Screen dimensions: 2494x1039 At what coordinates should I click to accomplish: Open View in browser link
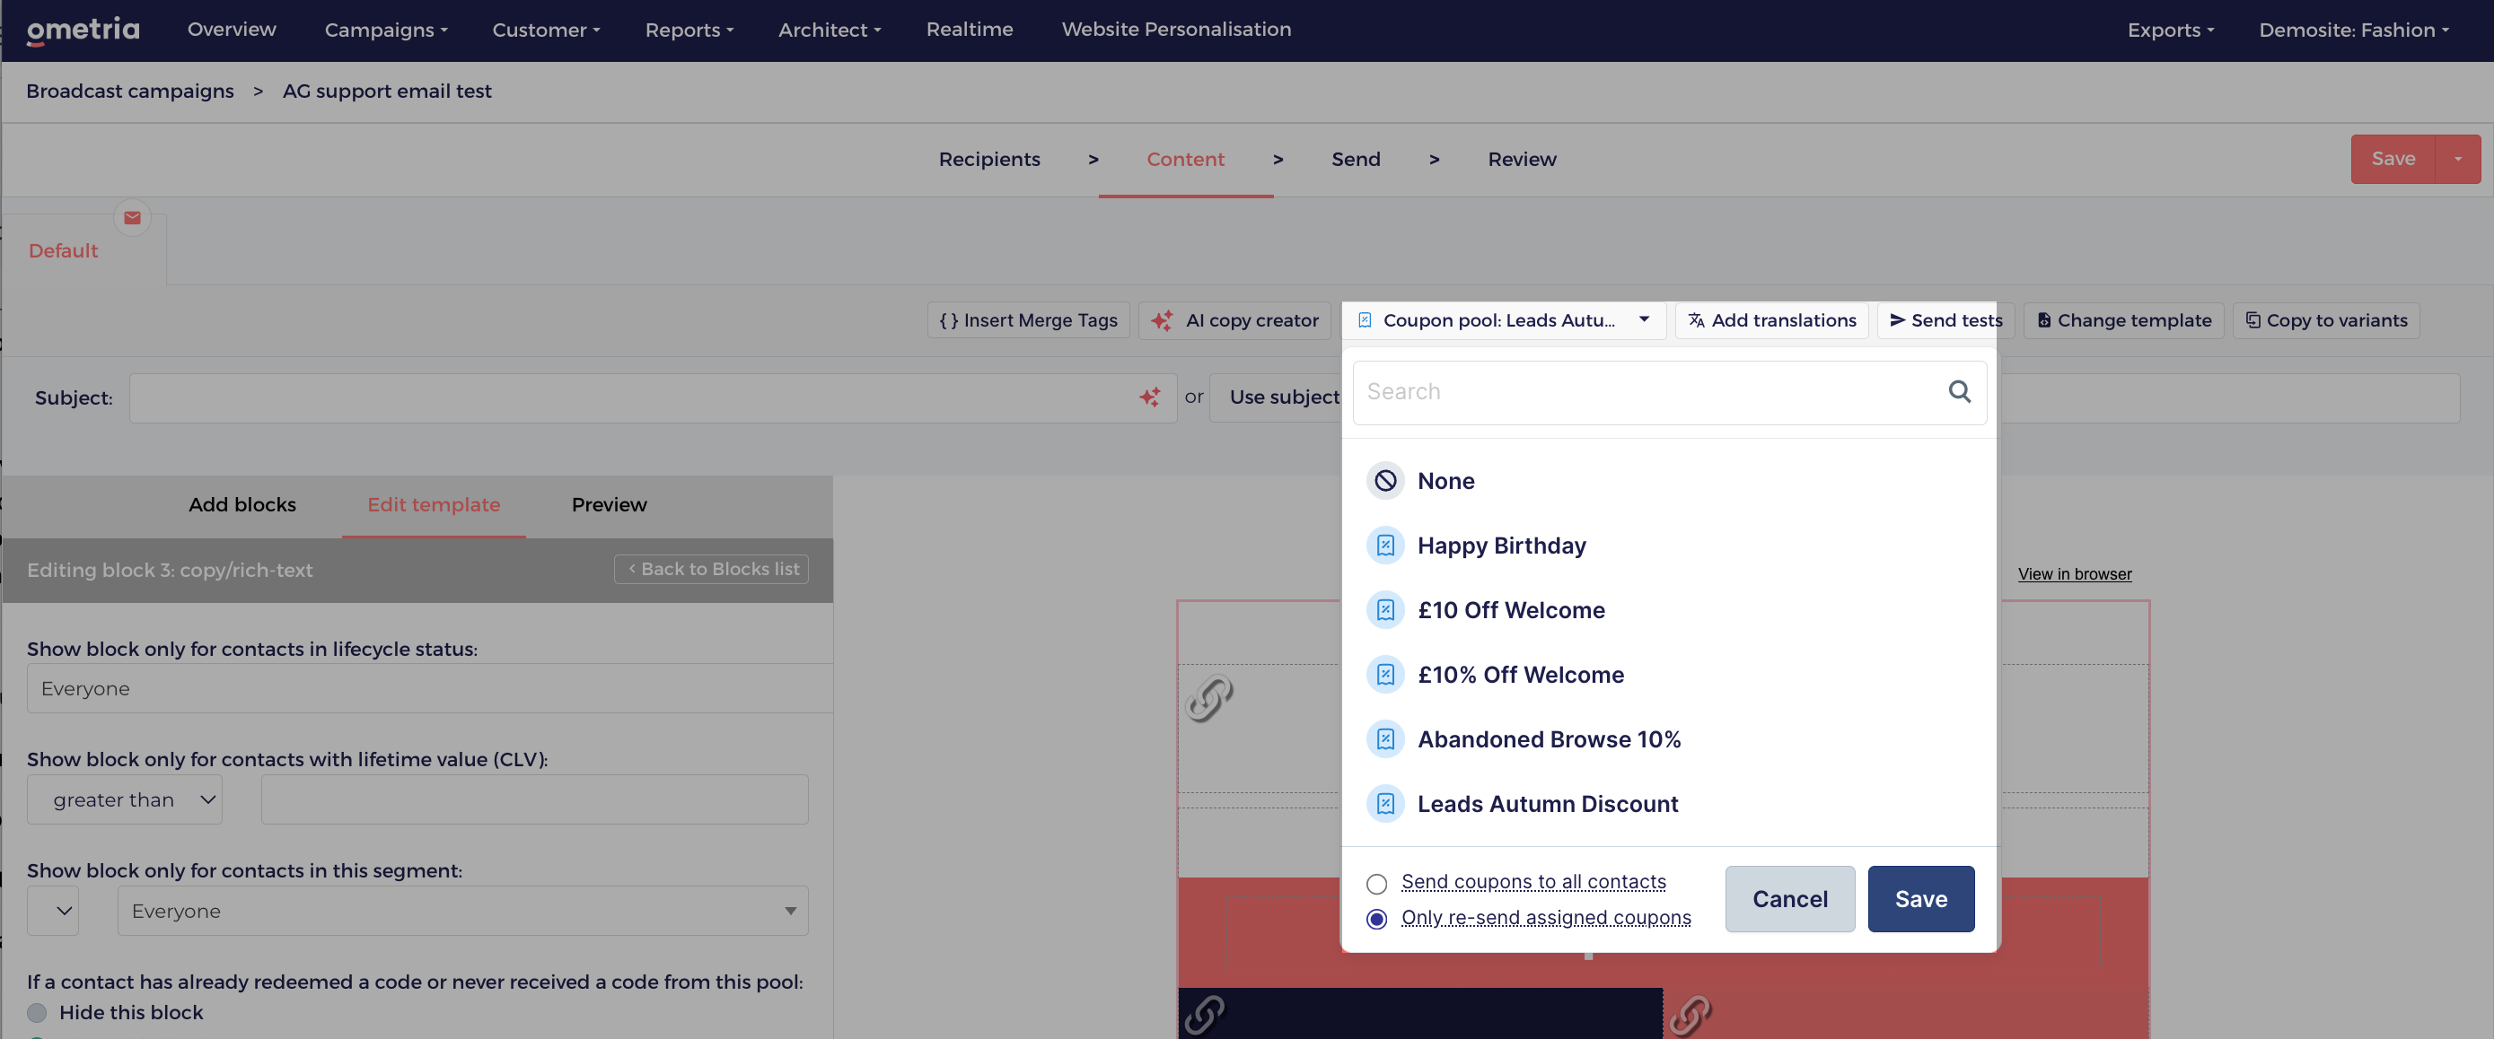2075,573
